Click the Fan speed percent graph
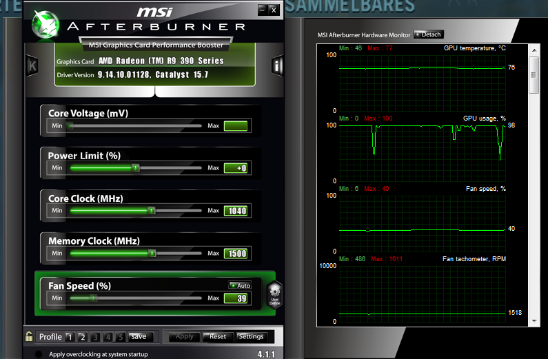 (x=422, y=223)
